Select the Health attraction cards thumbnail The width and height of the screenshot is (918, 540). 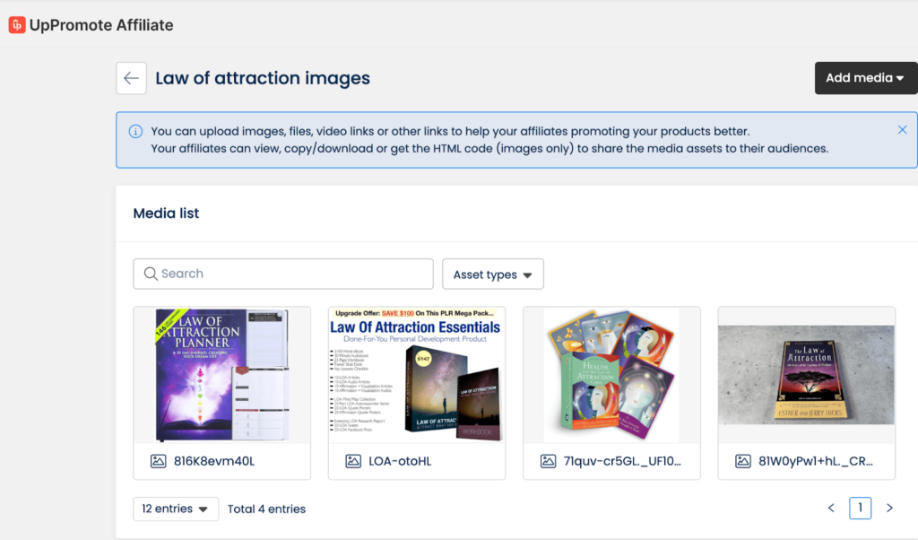(611, 375)
